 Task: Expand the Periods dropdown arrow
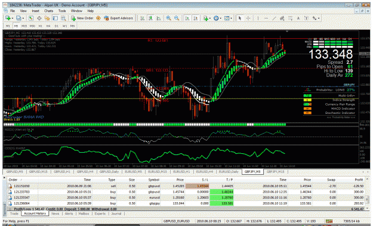220,18
